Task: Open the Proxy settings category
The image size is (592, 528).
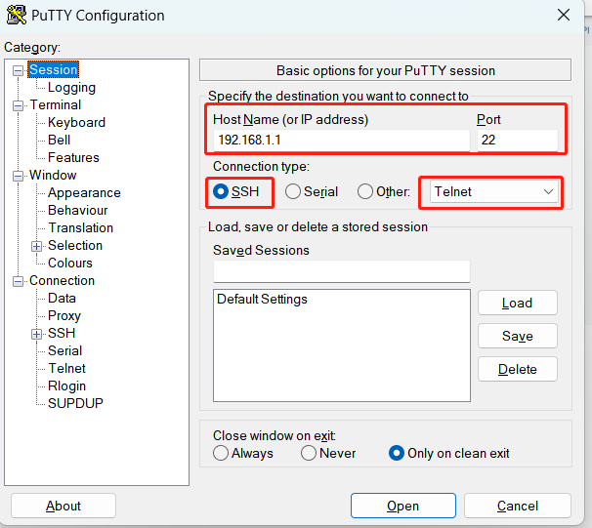Action: coord(64,315)
